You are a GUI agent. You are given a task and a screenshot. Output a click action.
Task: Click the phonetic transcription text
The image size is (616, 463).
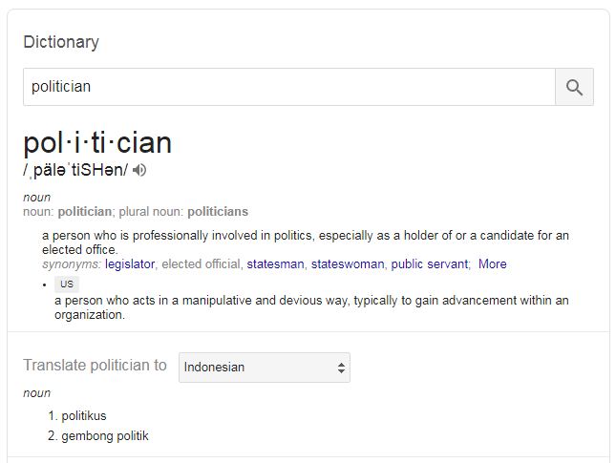[x=75, y=170]
